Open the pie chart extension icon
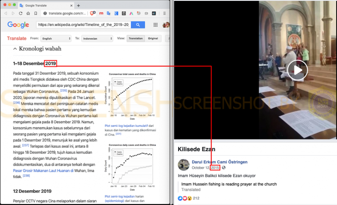337x205 pixels. [139, 13]
